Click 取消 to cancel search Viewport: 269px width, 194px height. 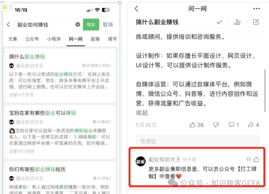tap(108, 25)
